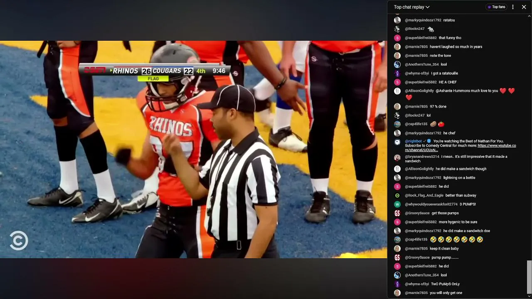Click the '@whywouldyoueveraskforit2774' username
The width and height of the screenshot is (532, 299).
pyautogui.click(x=431, y=204)
